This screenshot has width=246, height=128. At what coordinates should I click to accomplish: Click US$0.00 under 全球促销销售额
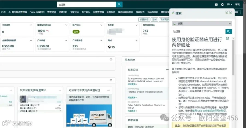(x=8, y=46)
